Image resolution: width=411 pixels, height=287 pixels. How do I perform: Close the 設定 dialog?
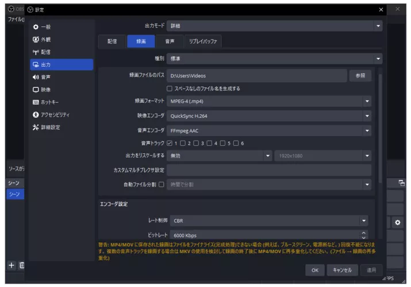[x=381, y=10]
